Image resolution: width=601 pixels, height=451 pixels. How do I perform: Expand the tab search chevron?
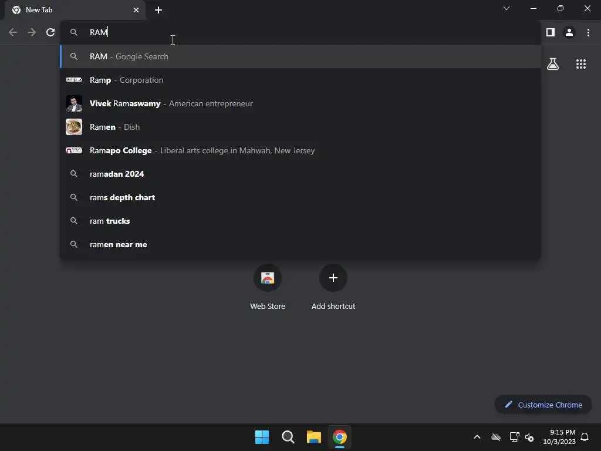(507, 8)
